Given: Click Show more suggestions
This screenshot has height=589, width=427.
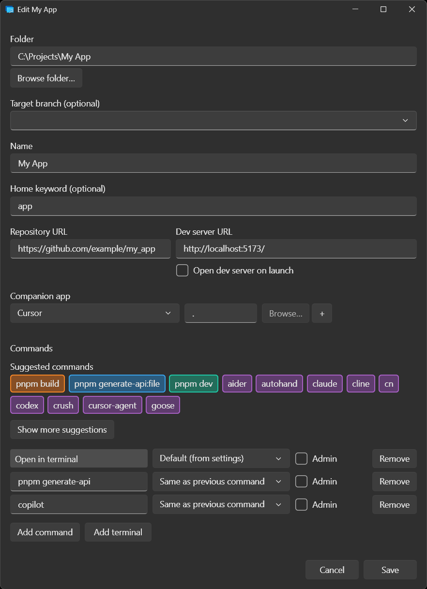Looking at the screenshot, I should pos(62,429).
